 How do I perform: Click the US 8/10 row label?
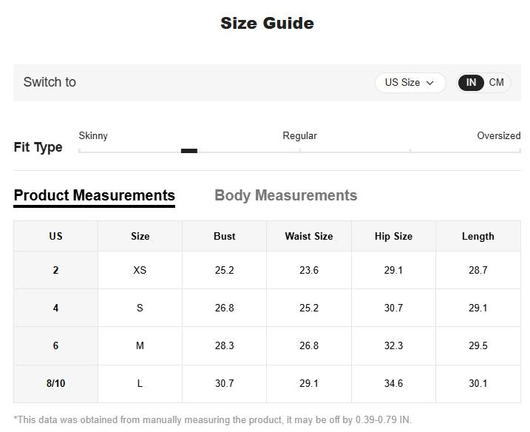click(55, 383)
